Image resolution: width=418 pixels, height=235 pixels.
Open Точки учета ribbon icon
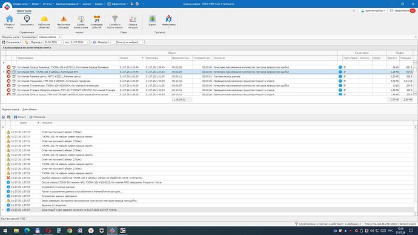27,21
